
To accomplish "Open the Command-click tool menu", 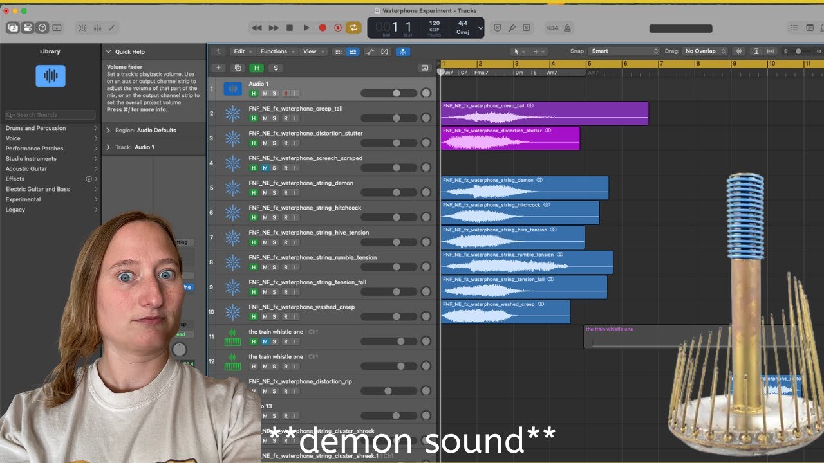I will pos(538,51).
